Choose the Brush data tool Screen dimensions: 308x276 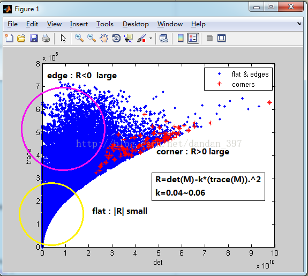[x=141, y=38]
